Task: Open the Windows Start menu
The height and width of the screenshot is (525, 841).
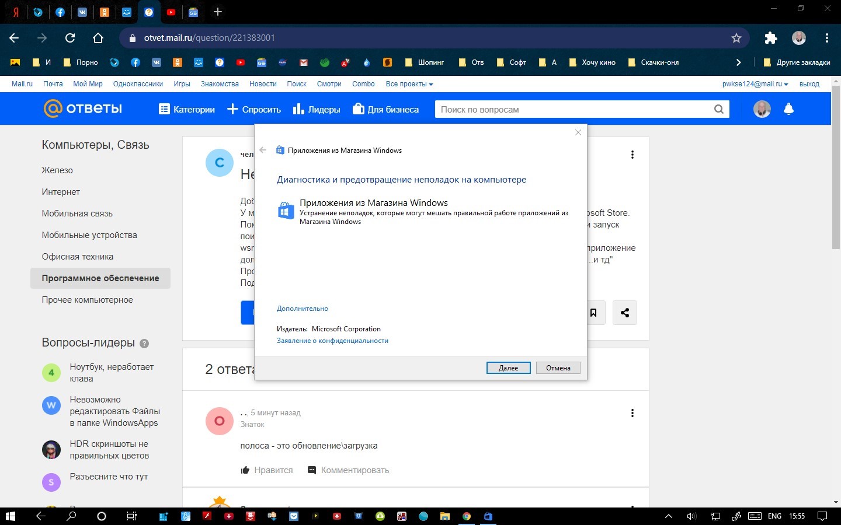Action: [x=10, y=516]
